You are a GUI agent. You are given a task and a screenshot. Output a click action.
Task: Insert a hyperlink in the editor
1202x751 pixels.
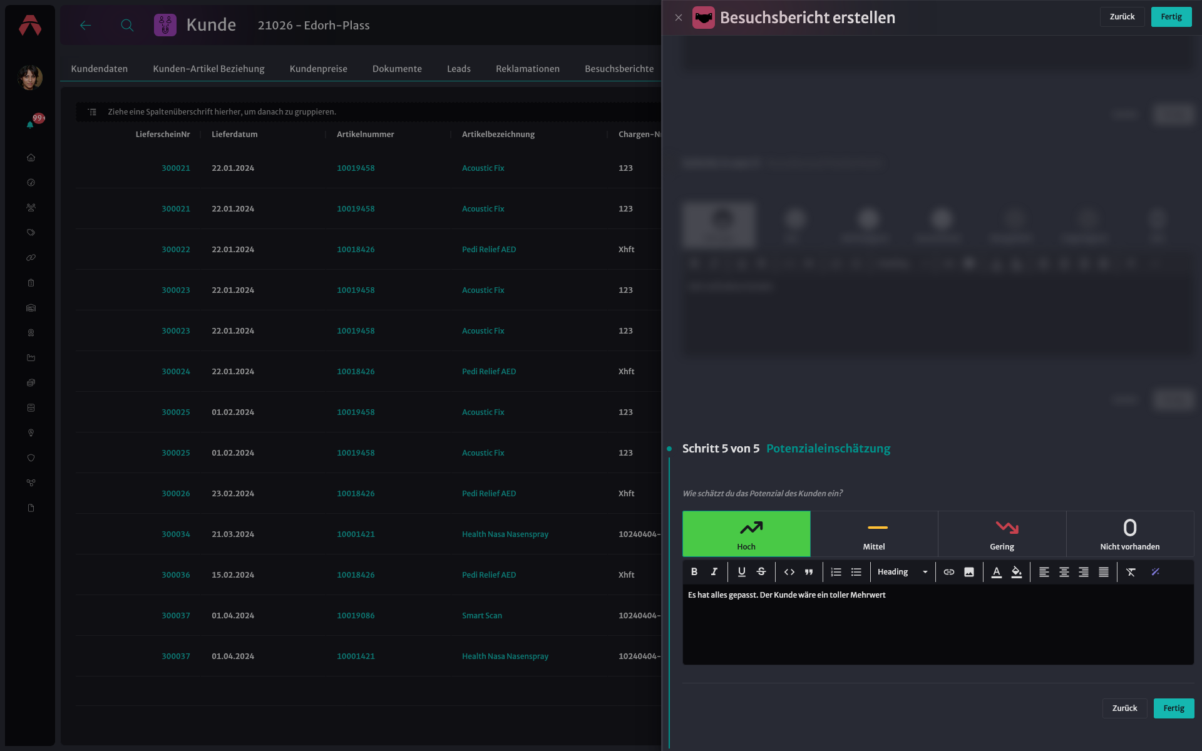949,572
